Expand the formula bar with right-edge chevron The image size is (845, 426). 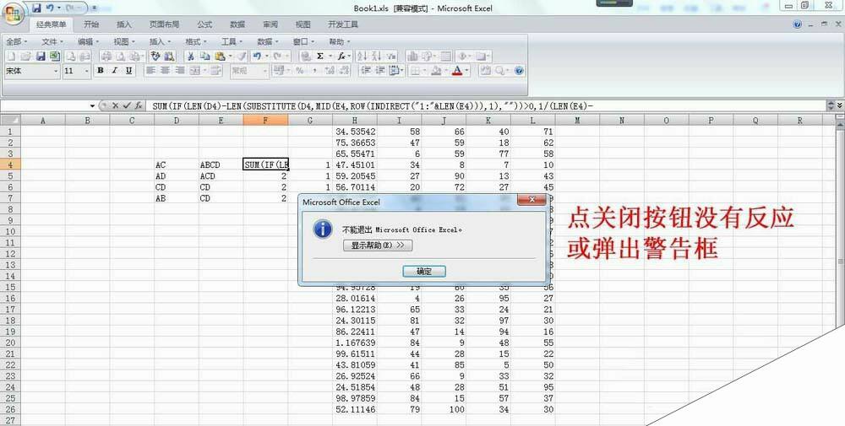click(840, 106)
